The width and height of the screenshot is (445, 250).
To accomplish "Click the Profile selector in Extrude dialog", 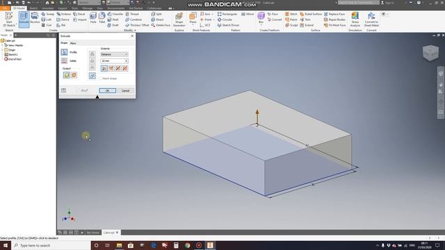I will 64,52.
